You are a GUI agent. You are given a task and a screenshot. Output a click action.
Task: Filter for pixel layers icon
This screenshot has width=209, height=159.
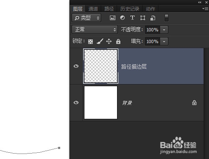coord(112,18)
